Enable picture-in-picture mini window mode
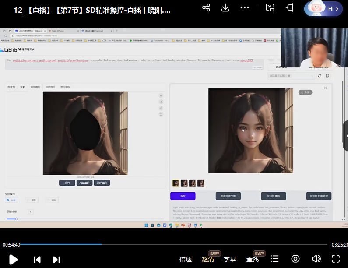The height and width of the screenshot is (268, 348). click(270, 7)
